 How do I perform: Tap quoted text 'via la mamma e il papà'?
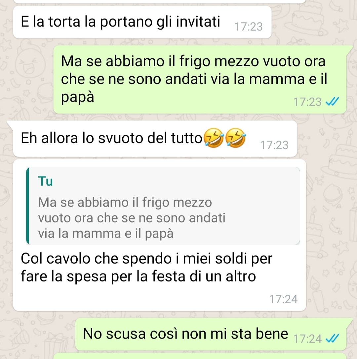pos(105,234)
